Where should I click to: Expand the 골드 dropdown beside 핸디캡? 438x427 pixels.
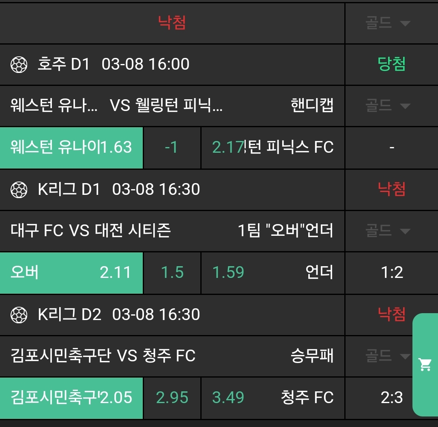tap(387, 106)
